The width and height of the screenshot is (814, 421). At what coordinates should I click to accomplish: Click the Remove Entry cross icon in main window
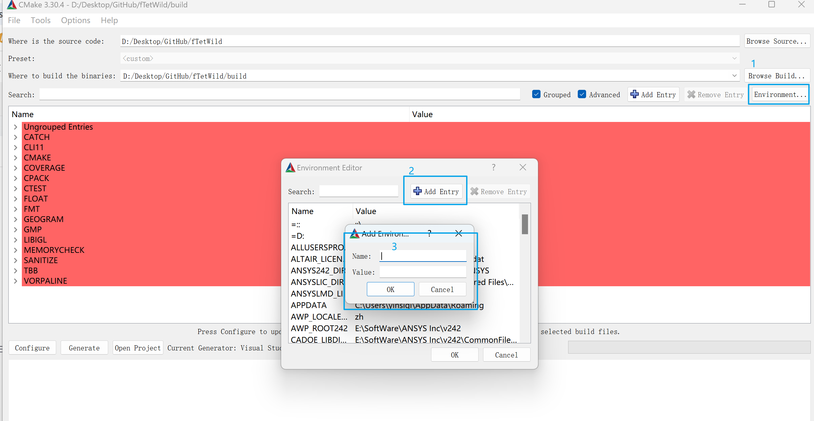pos(691,94)
